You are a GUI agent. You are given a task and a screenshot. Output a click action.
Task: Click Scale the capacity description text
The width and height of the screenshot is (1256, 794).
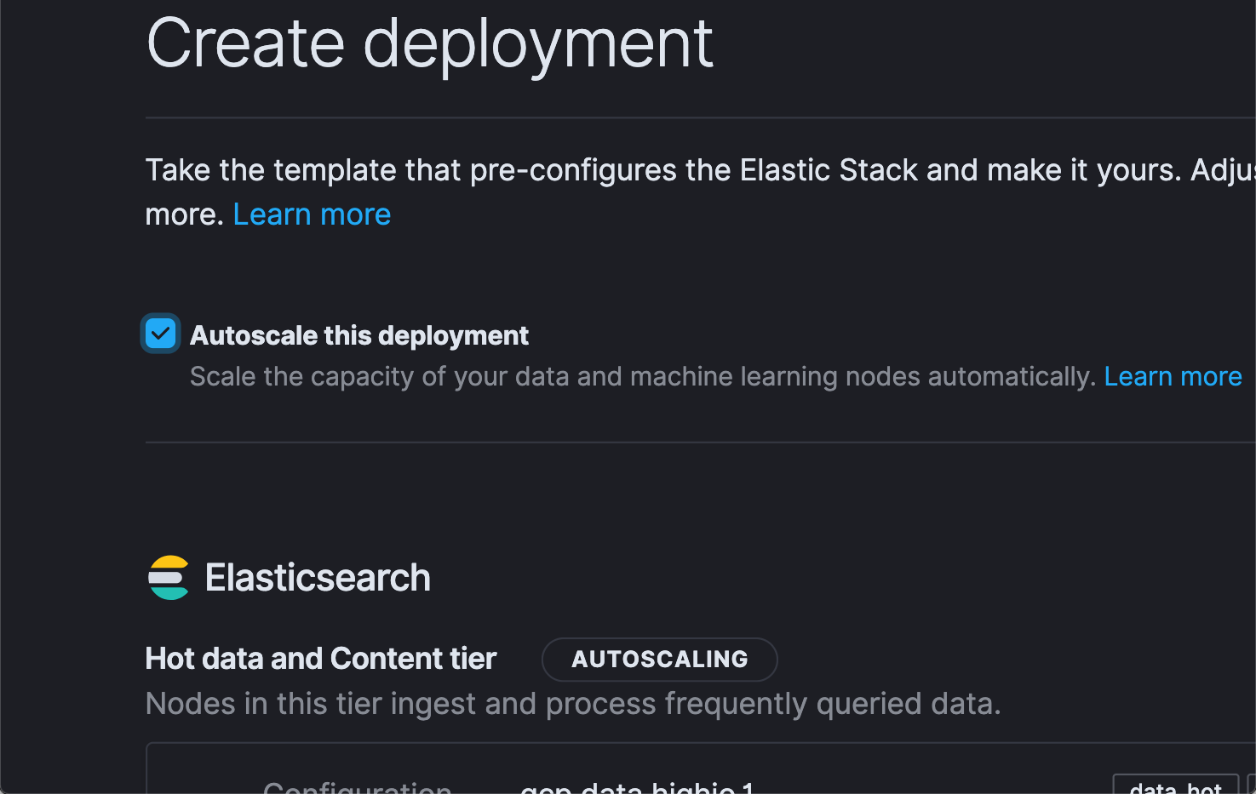(642, 376)
